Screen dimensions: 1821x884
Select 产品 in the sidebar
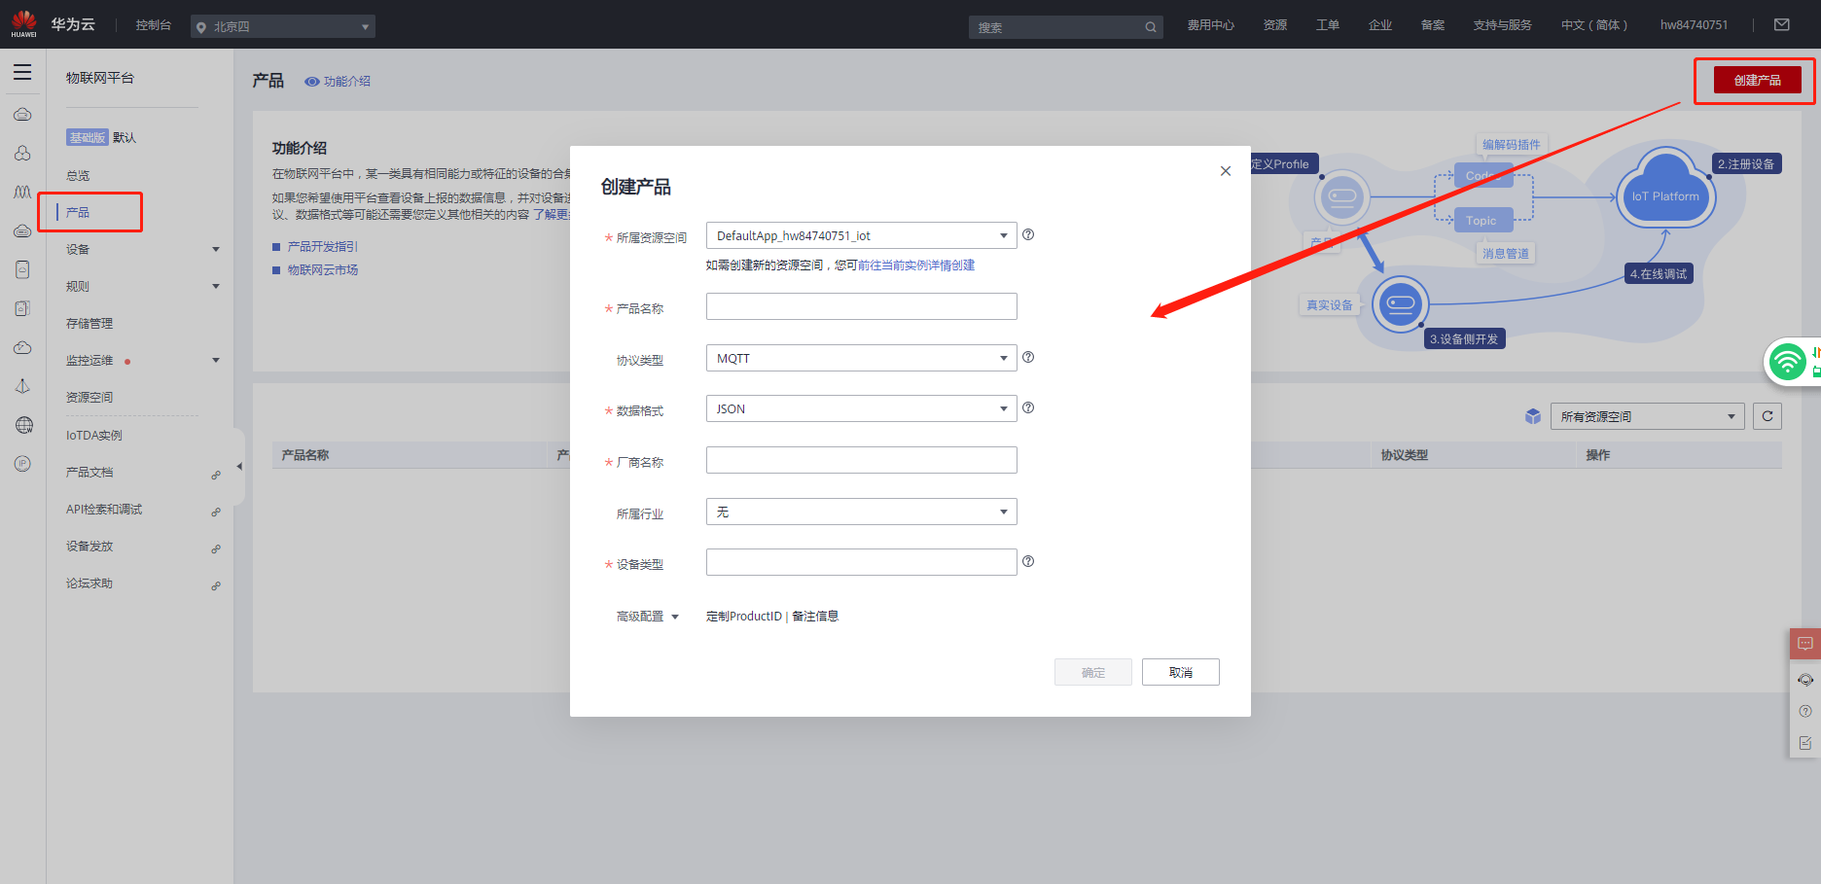78,213
